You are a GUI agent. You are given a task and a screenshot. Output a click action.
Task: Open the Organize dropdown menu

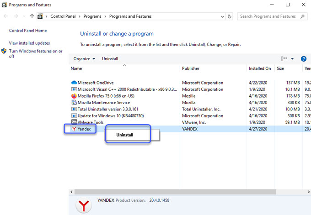coord(84,59)
